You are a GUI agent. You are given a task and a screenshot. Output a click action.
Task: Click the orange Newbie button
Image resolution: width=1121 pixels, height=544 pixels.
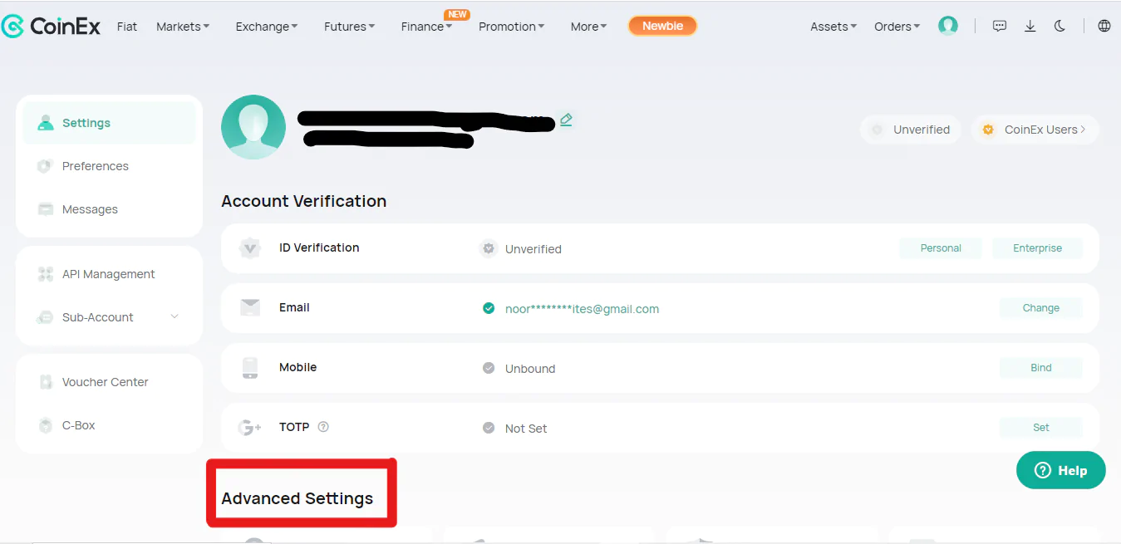(x=662, y=26)
